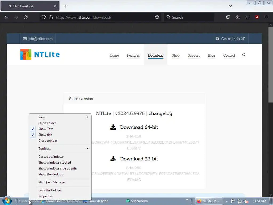Reload the page with the refresh icon
273x205 pixels.
point(26,17)
